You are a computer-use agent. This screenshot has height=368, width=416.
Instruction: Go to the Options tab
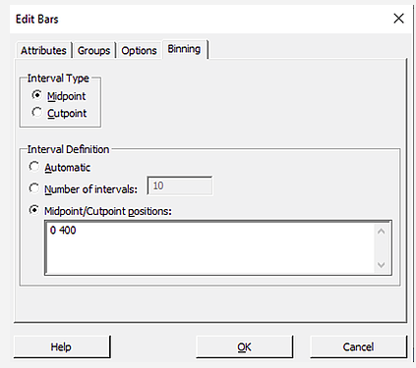(x=139, y=51)
